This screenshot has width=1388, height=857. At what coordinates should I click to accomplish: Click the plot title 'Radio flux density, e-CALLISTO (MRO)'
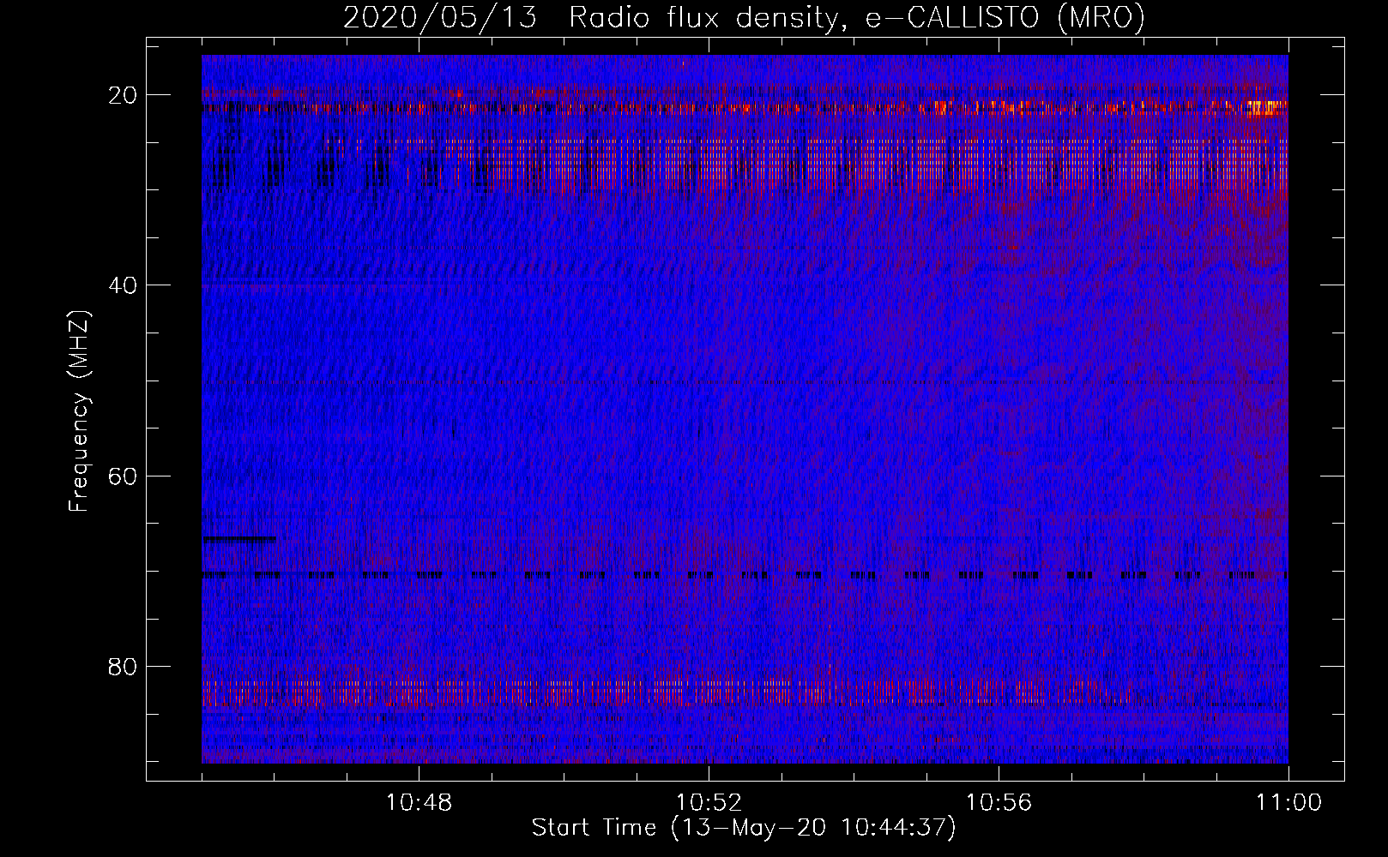click(x=857, y=17)
